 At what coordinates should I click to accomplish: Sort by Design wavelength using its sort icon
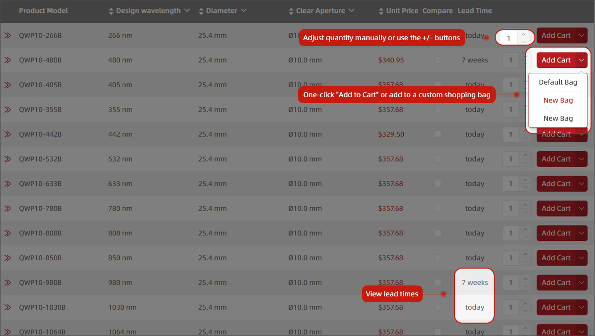click(111, 11)
